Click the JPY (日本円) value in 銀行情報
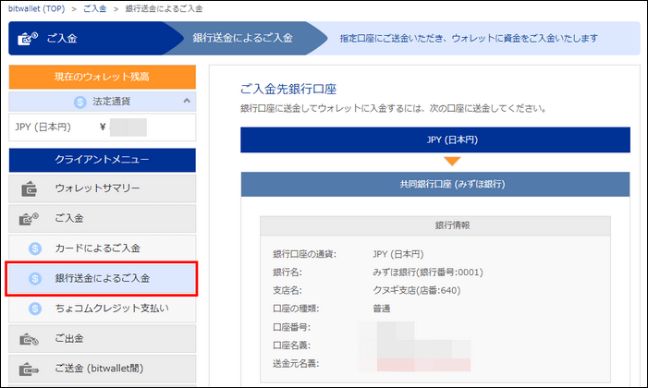The height and width of the screenshot is (388, 648). pyautogui.click(x=398, y=254)
